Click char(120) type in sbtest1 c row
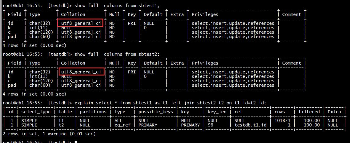Screen dimensions: 350x143 (41, 32)
